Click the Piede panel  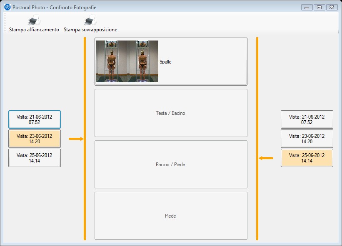click(x=171, y=216)
